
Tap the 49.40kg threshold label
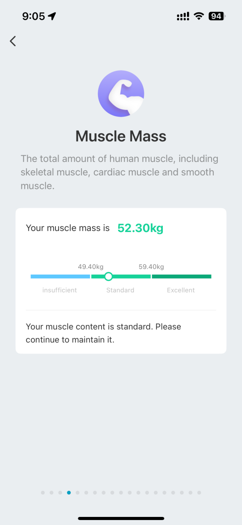[x=90, y=267]
